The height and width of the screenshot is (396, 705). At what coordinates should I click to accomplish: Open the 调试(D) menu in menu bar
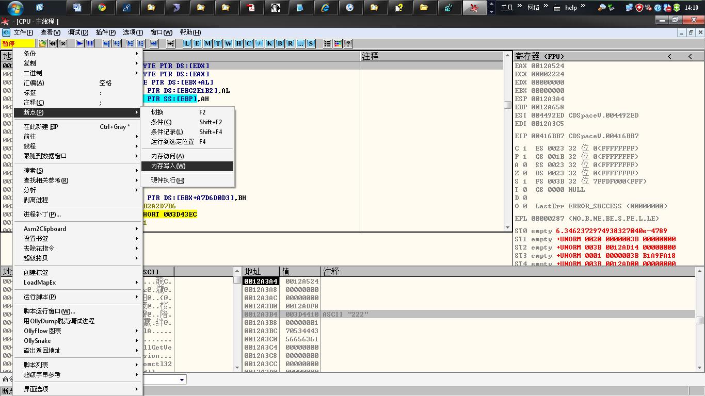click(78, 32)
